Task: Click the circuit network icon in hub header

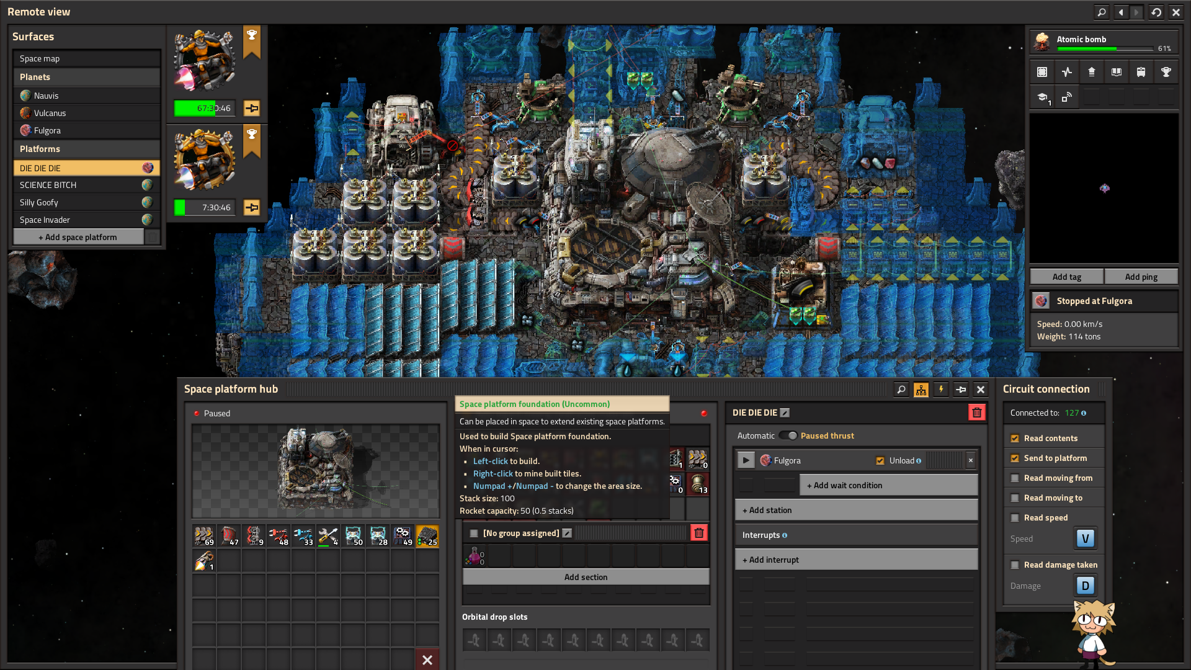Action: click(x=921, y=390)
